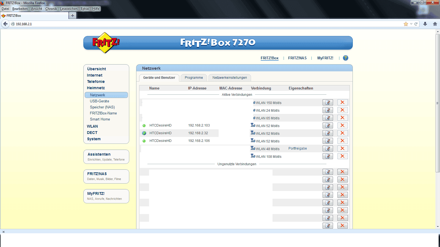
Task: Delete the WLAN 150 Mbit/s device entry
Action: coord(343,102)
